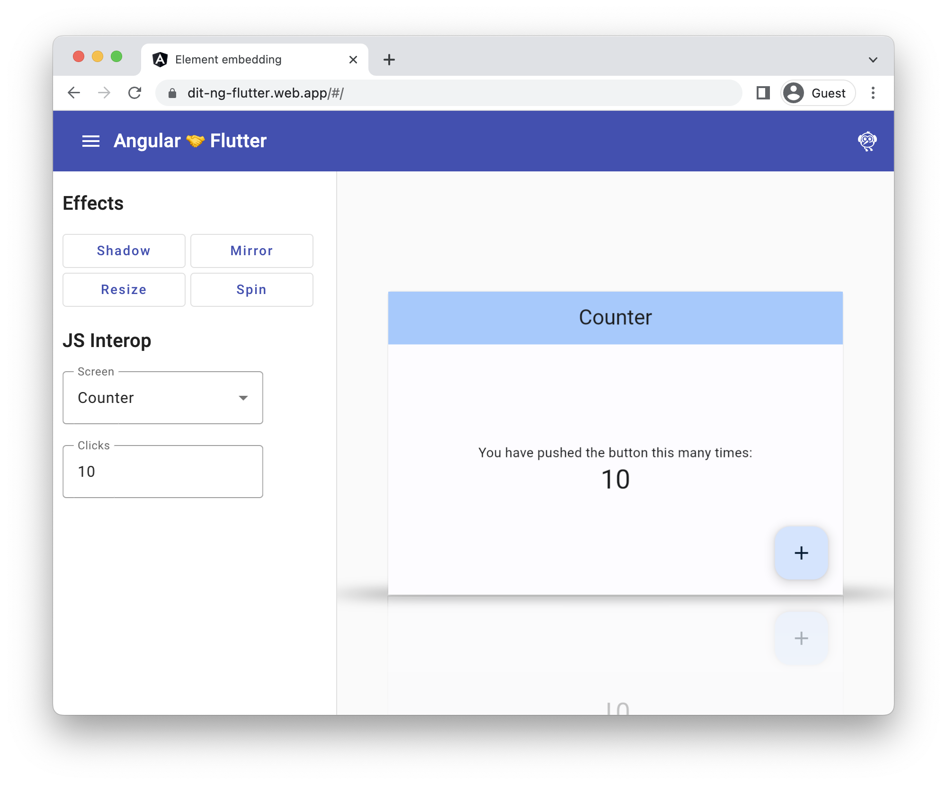Open the tab search chevron
The height and width of the screenshot is (785, 947).
tap(873, 60)
